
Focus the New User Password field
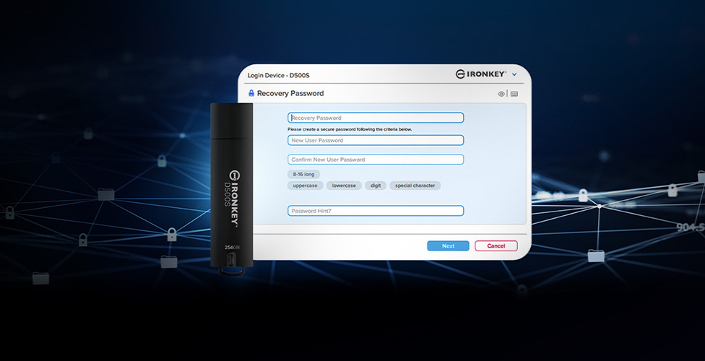coord(376,140)
